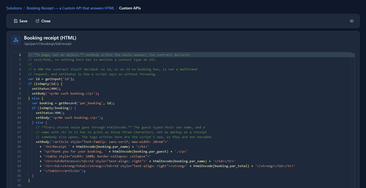Click the Save button

[x=20, y=21]
